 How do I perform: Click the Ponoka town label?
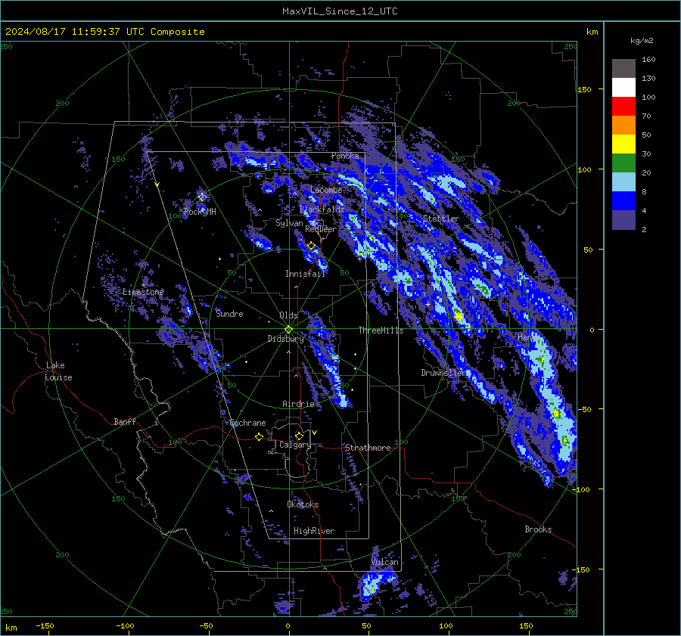[345, 156]
